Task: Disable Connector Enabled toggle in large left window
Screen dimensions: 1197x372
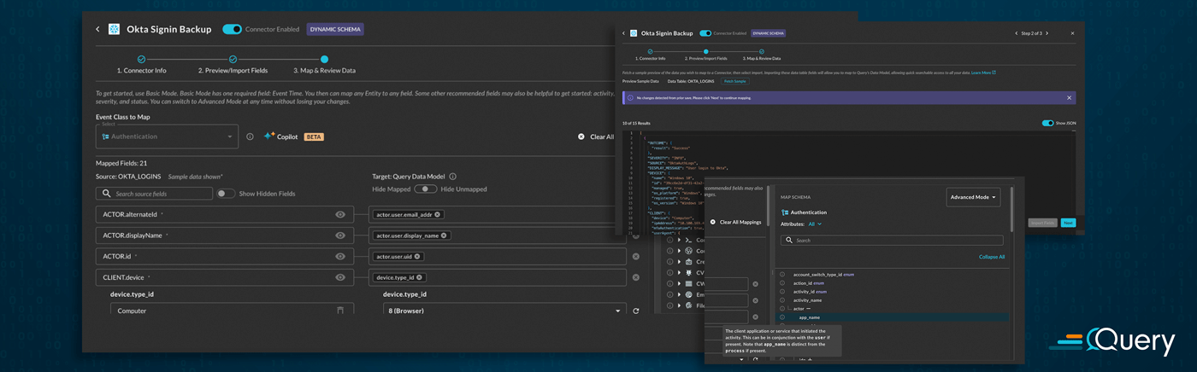Action: click(232, 29)
